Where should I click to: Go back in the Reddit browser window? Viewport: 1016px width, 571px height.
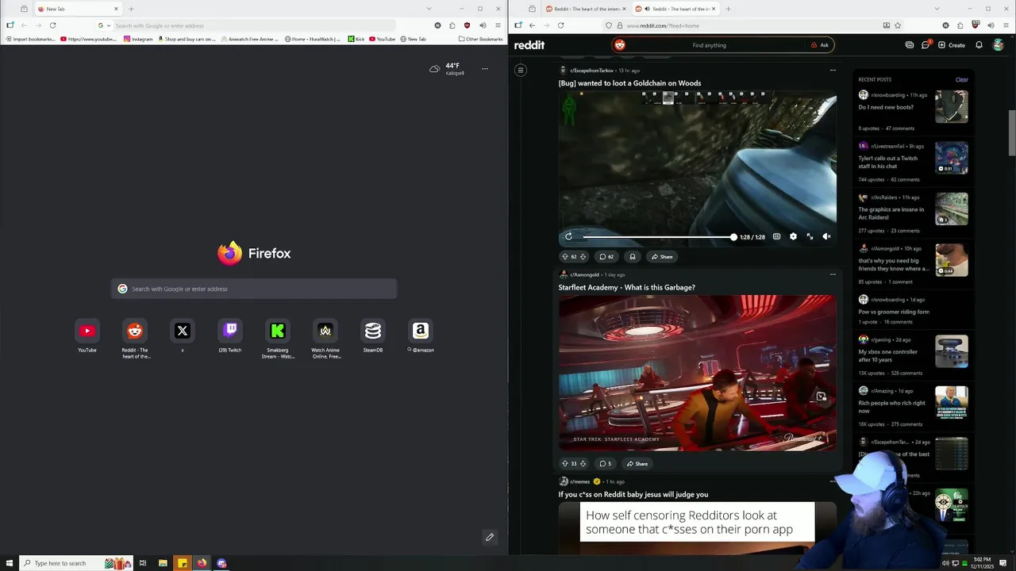[x=532, y=25]
